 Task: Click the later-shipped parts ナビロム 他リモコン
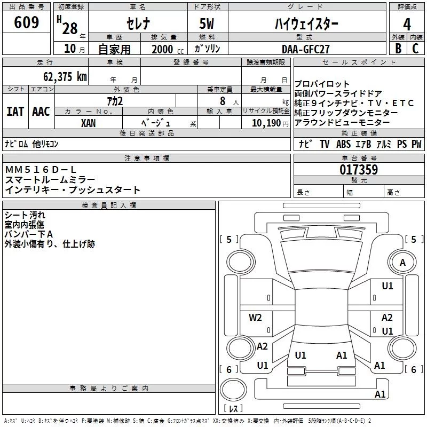(x=31, y=144)
